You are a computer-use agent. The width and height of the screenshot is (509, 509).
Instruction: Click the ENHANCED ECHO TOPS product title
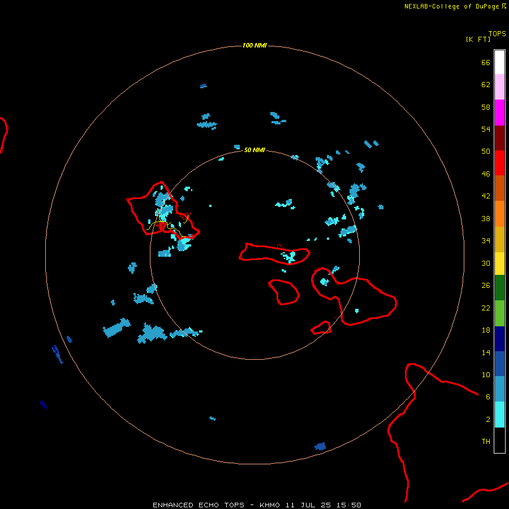[199, 505]
